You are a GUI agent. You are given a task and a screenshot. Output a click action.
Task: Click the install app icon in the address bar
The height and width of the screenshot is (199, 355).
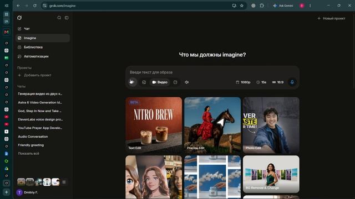tap(234, 6)
